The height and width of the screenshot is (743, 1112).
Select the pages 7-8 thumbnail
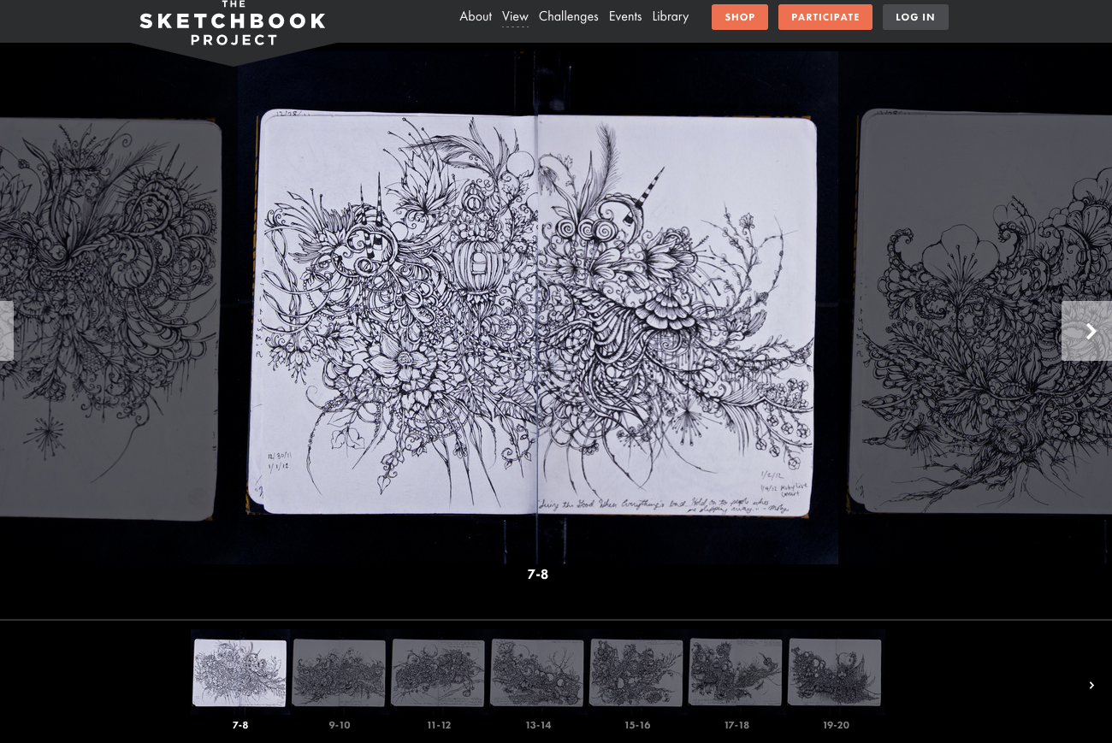[240, 672]
